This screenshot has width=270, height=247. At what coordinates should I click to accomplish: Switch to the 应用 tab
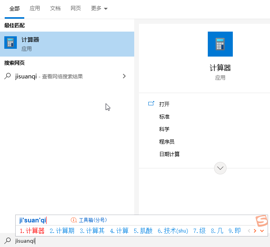click(34, 8)
